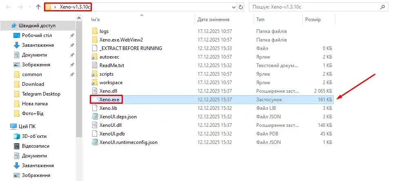
Task: Click the Швидкий доступ star icon
Action: (x=13, y=26)
